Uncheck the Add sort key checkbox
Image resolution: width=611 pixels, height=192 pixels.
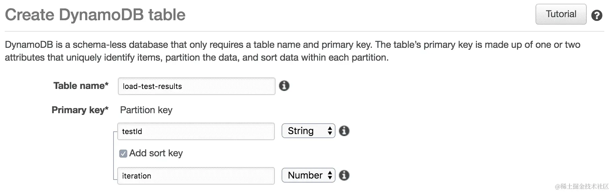tap(123, 154)
